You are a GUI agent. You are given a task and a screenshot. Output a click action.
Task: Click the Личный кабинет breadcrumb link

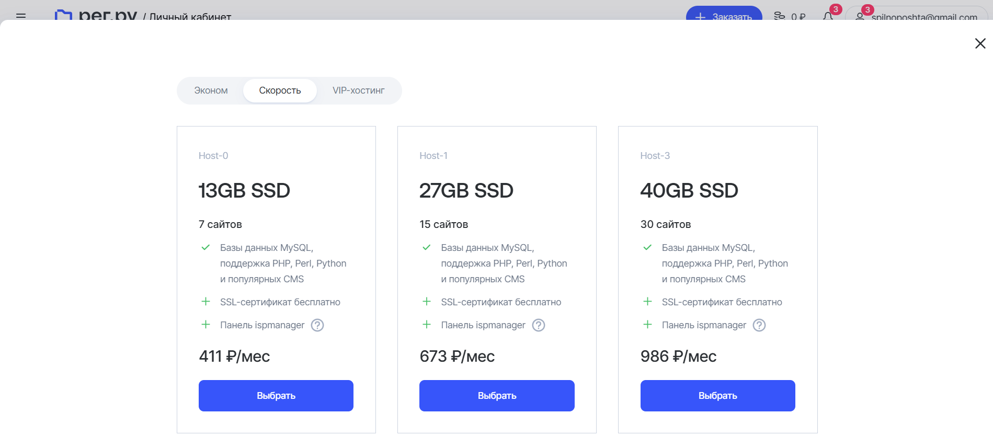coord(190,17)
